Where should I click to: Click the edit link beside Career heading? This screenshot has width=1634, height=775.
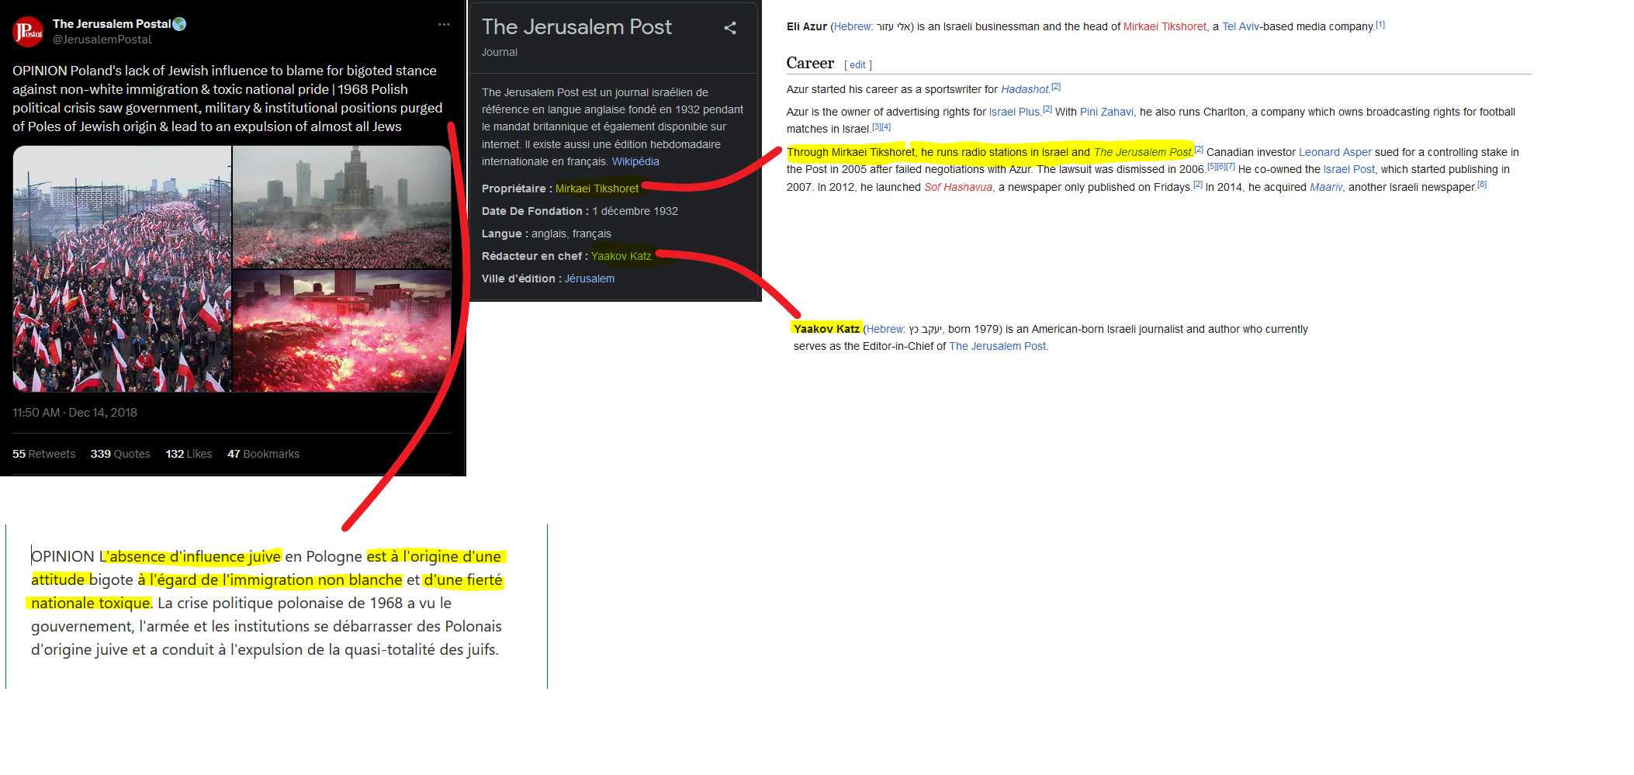click(857, 65)
